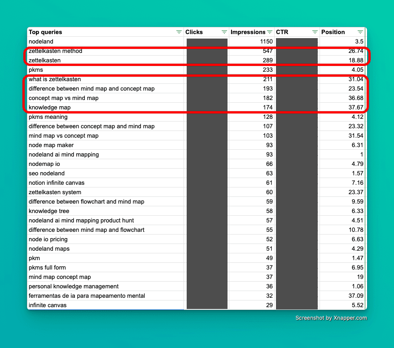
Task: Click the 'pkms' query cell
Action: (105, 70)
